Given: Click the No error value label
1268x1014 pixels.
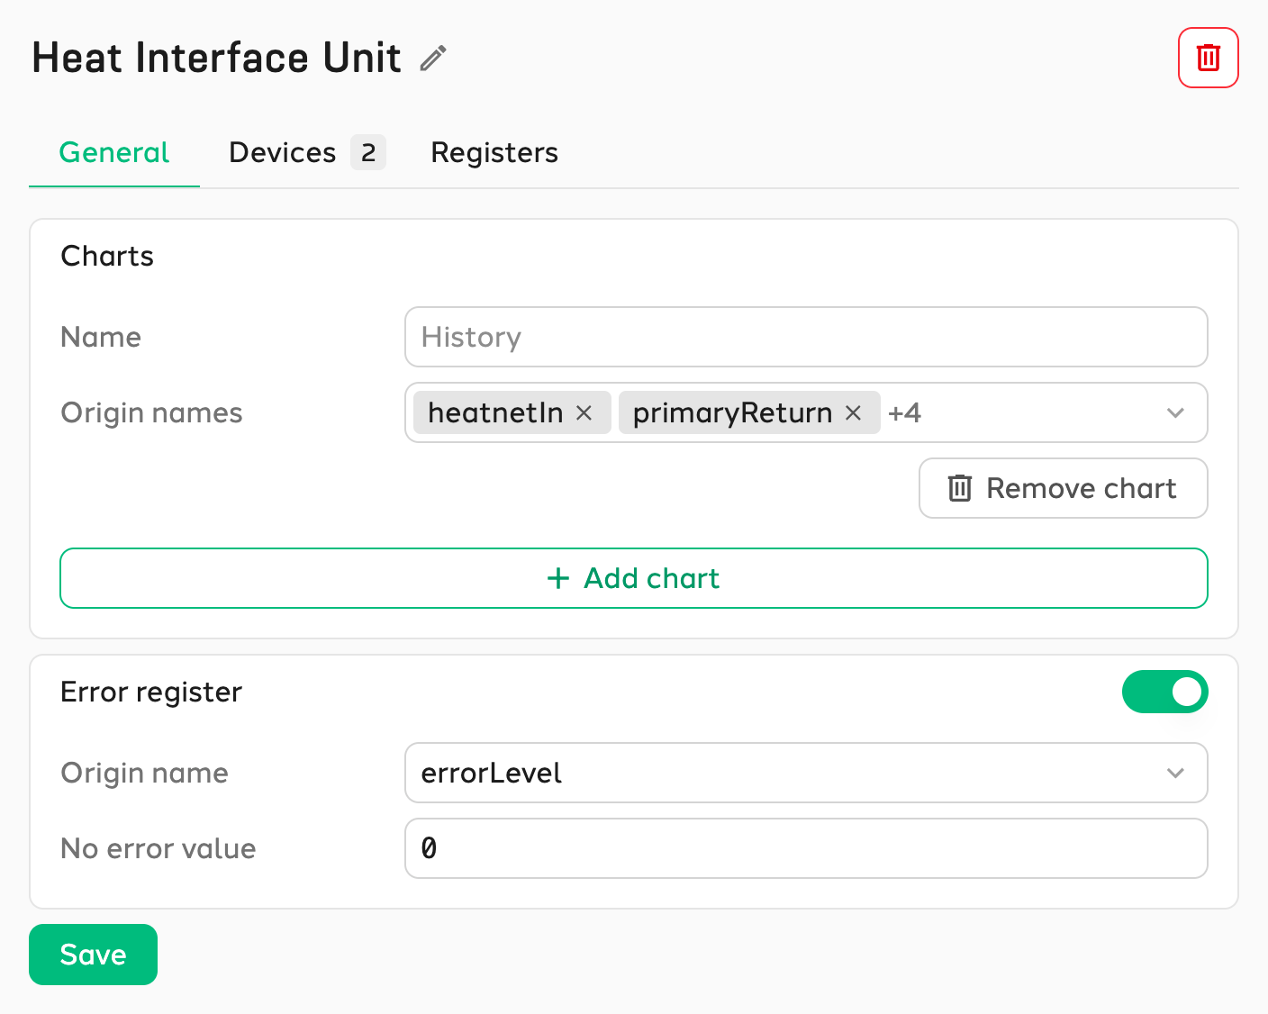Looking at the screenshot, I should 158,848.
